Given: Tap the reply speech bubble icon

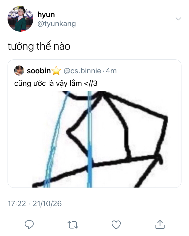Looking at the screenshot, I should [29, 224].
